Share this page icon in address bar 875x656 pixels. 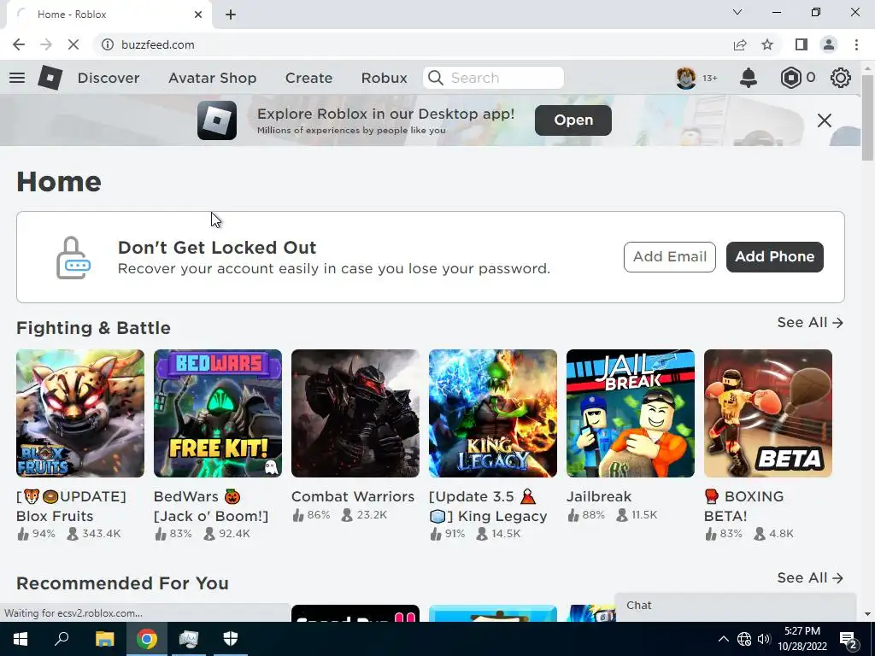point(740,44)
